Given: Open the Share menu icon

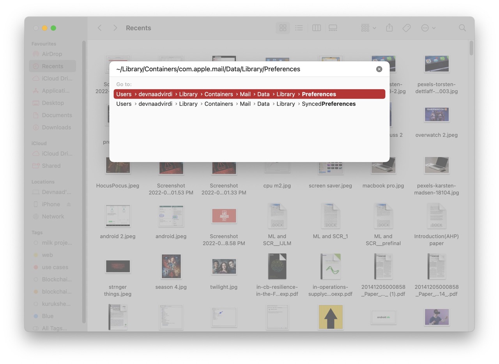Looking at the screenshot, I should [389, 28].
